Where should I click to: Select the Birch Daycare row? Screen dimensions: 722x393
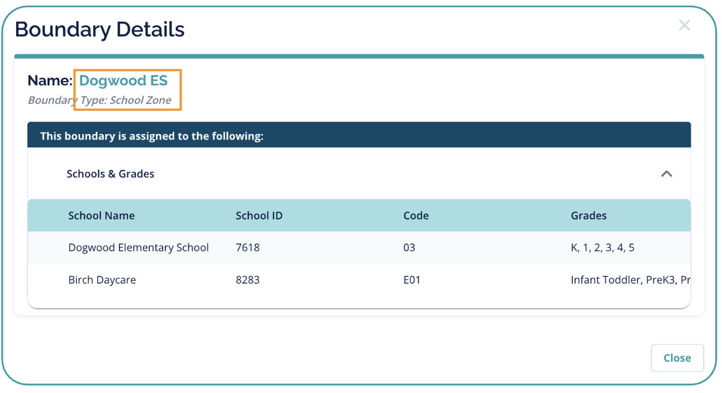pyautogui.click(x=102, y=280)
